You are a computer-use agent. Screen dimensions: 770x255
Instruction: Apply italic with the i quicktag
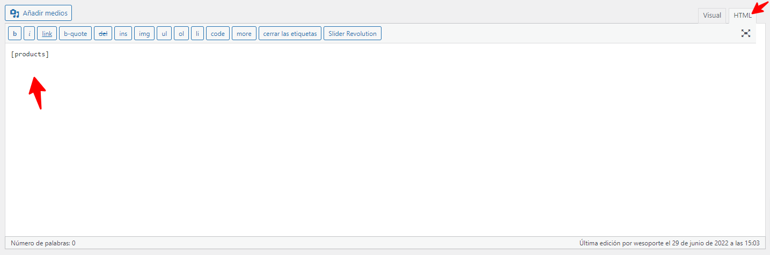click(30, 34)
